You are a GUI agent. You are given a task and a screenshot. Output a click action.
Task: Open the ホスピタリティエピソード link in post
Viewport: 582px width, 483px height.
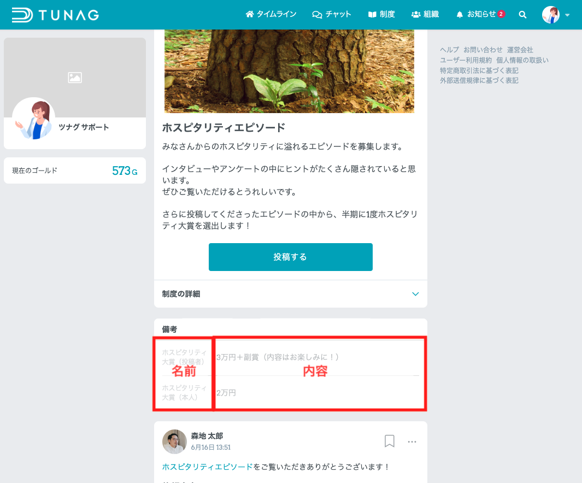[208, 467]
